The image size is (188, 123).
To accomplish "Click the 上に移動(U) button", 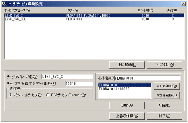I will (127, 65).
